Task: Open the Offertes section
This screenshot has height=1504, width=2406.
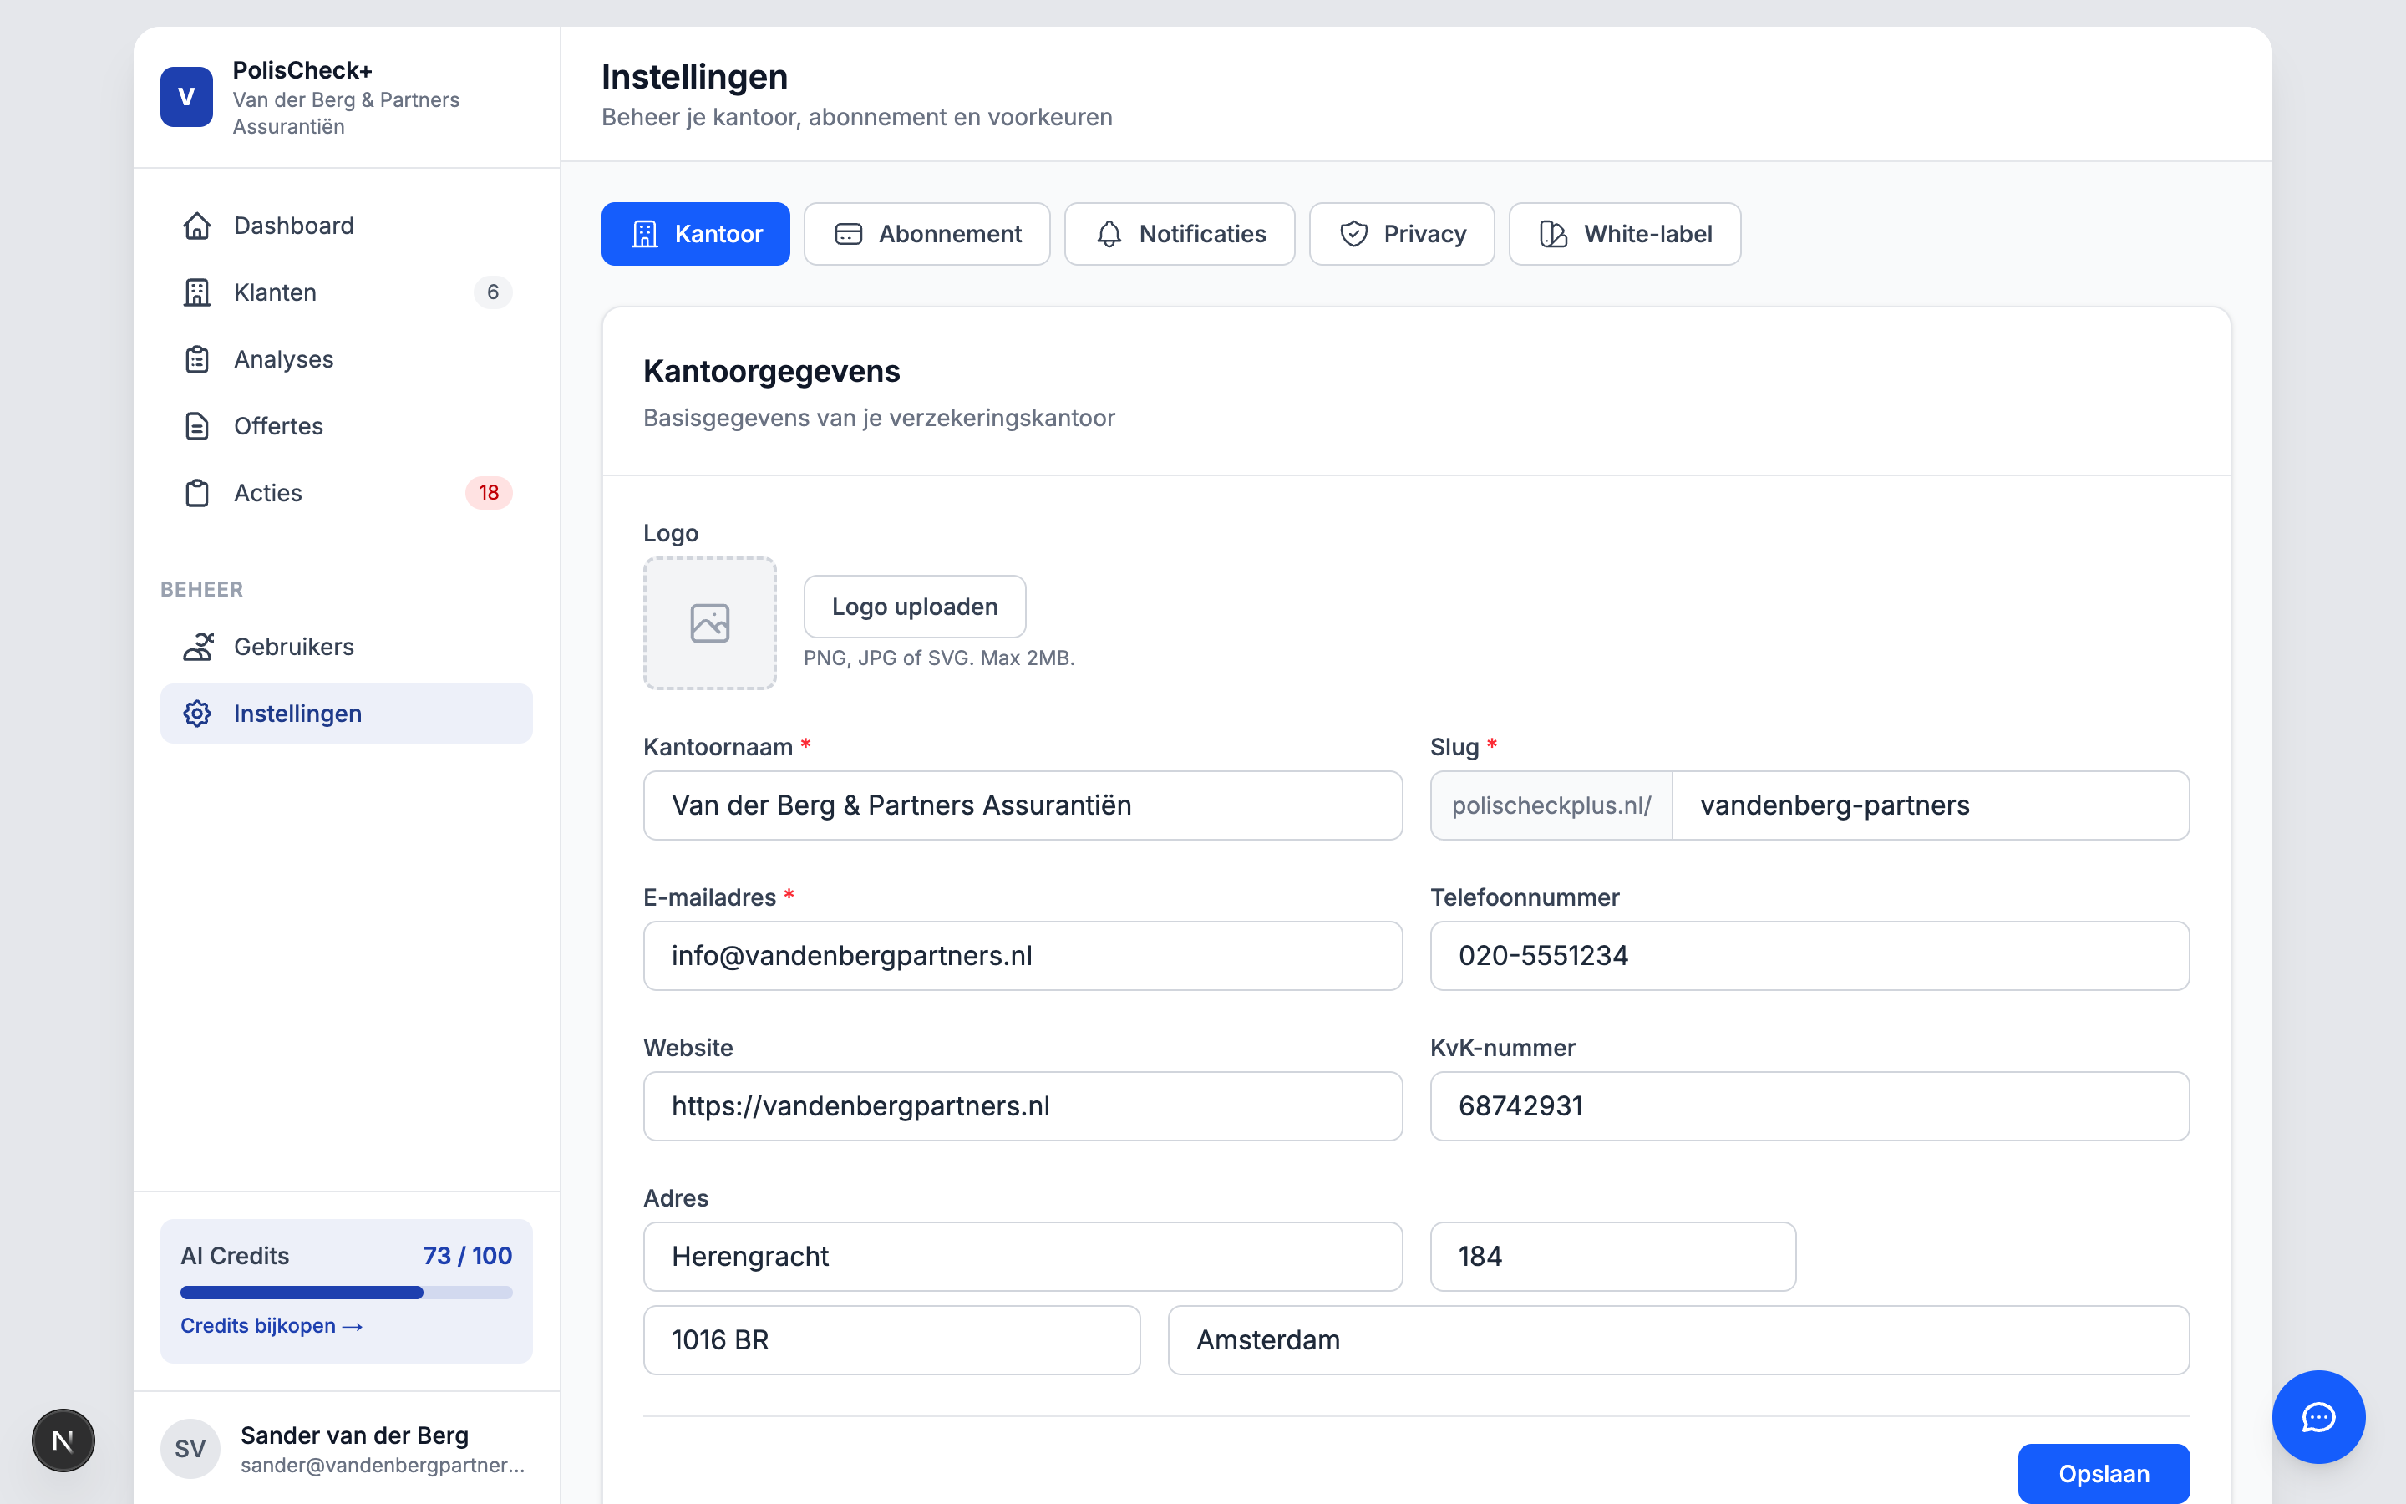Action: pyautogui.click(x=278, y=426)
